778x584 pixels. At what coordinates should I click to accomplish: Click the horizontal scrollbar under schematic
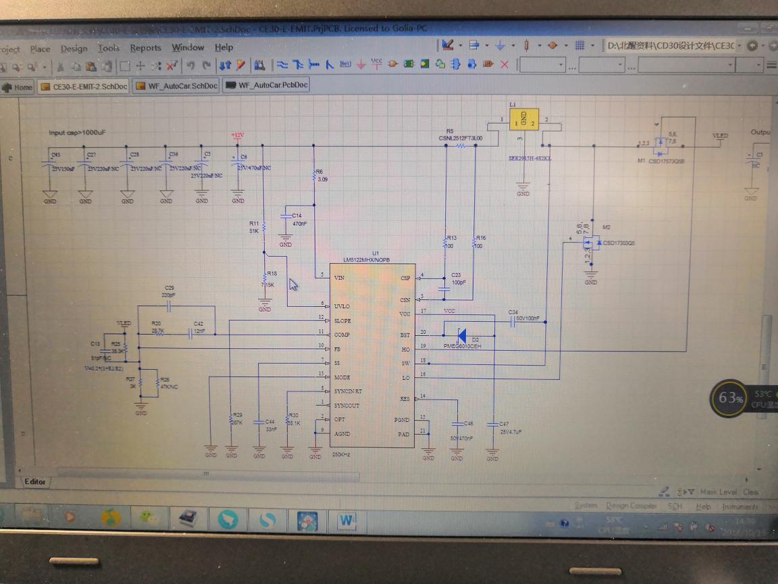tap(209, 474)
